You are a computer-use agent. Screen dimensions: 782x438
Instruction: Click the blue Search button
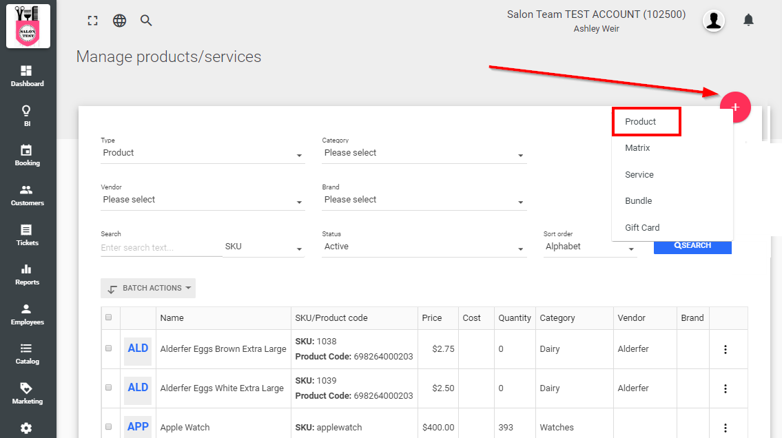click(x=692, y=245)
